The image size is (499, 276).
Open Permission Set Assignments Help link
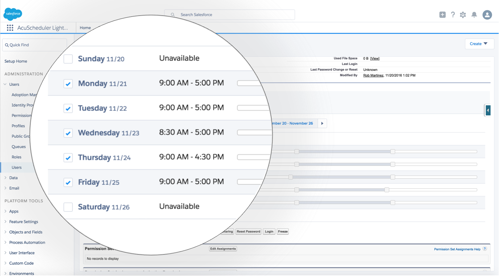click(457, 249)
